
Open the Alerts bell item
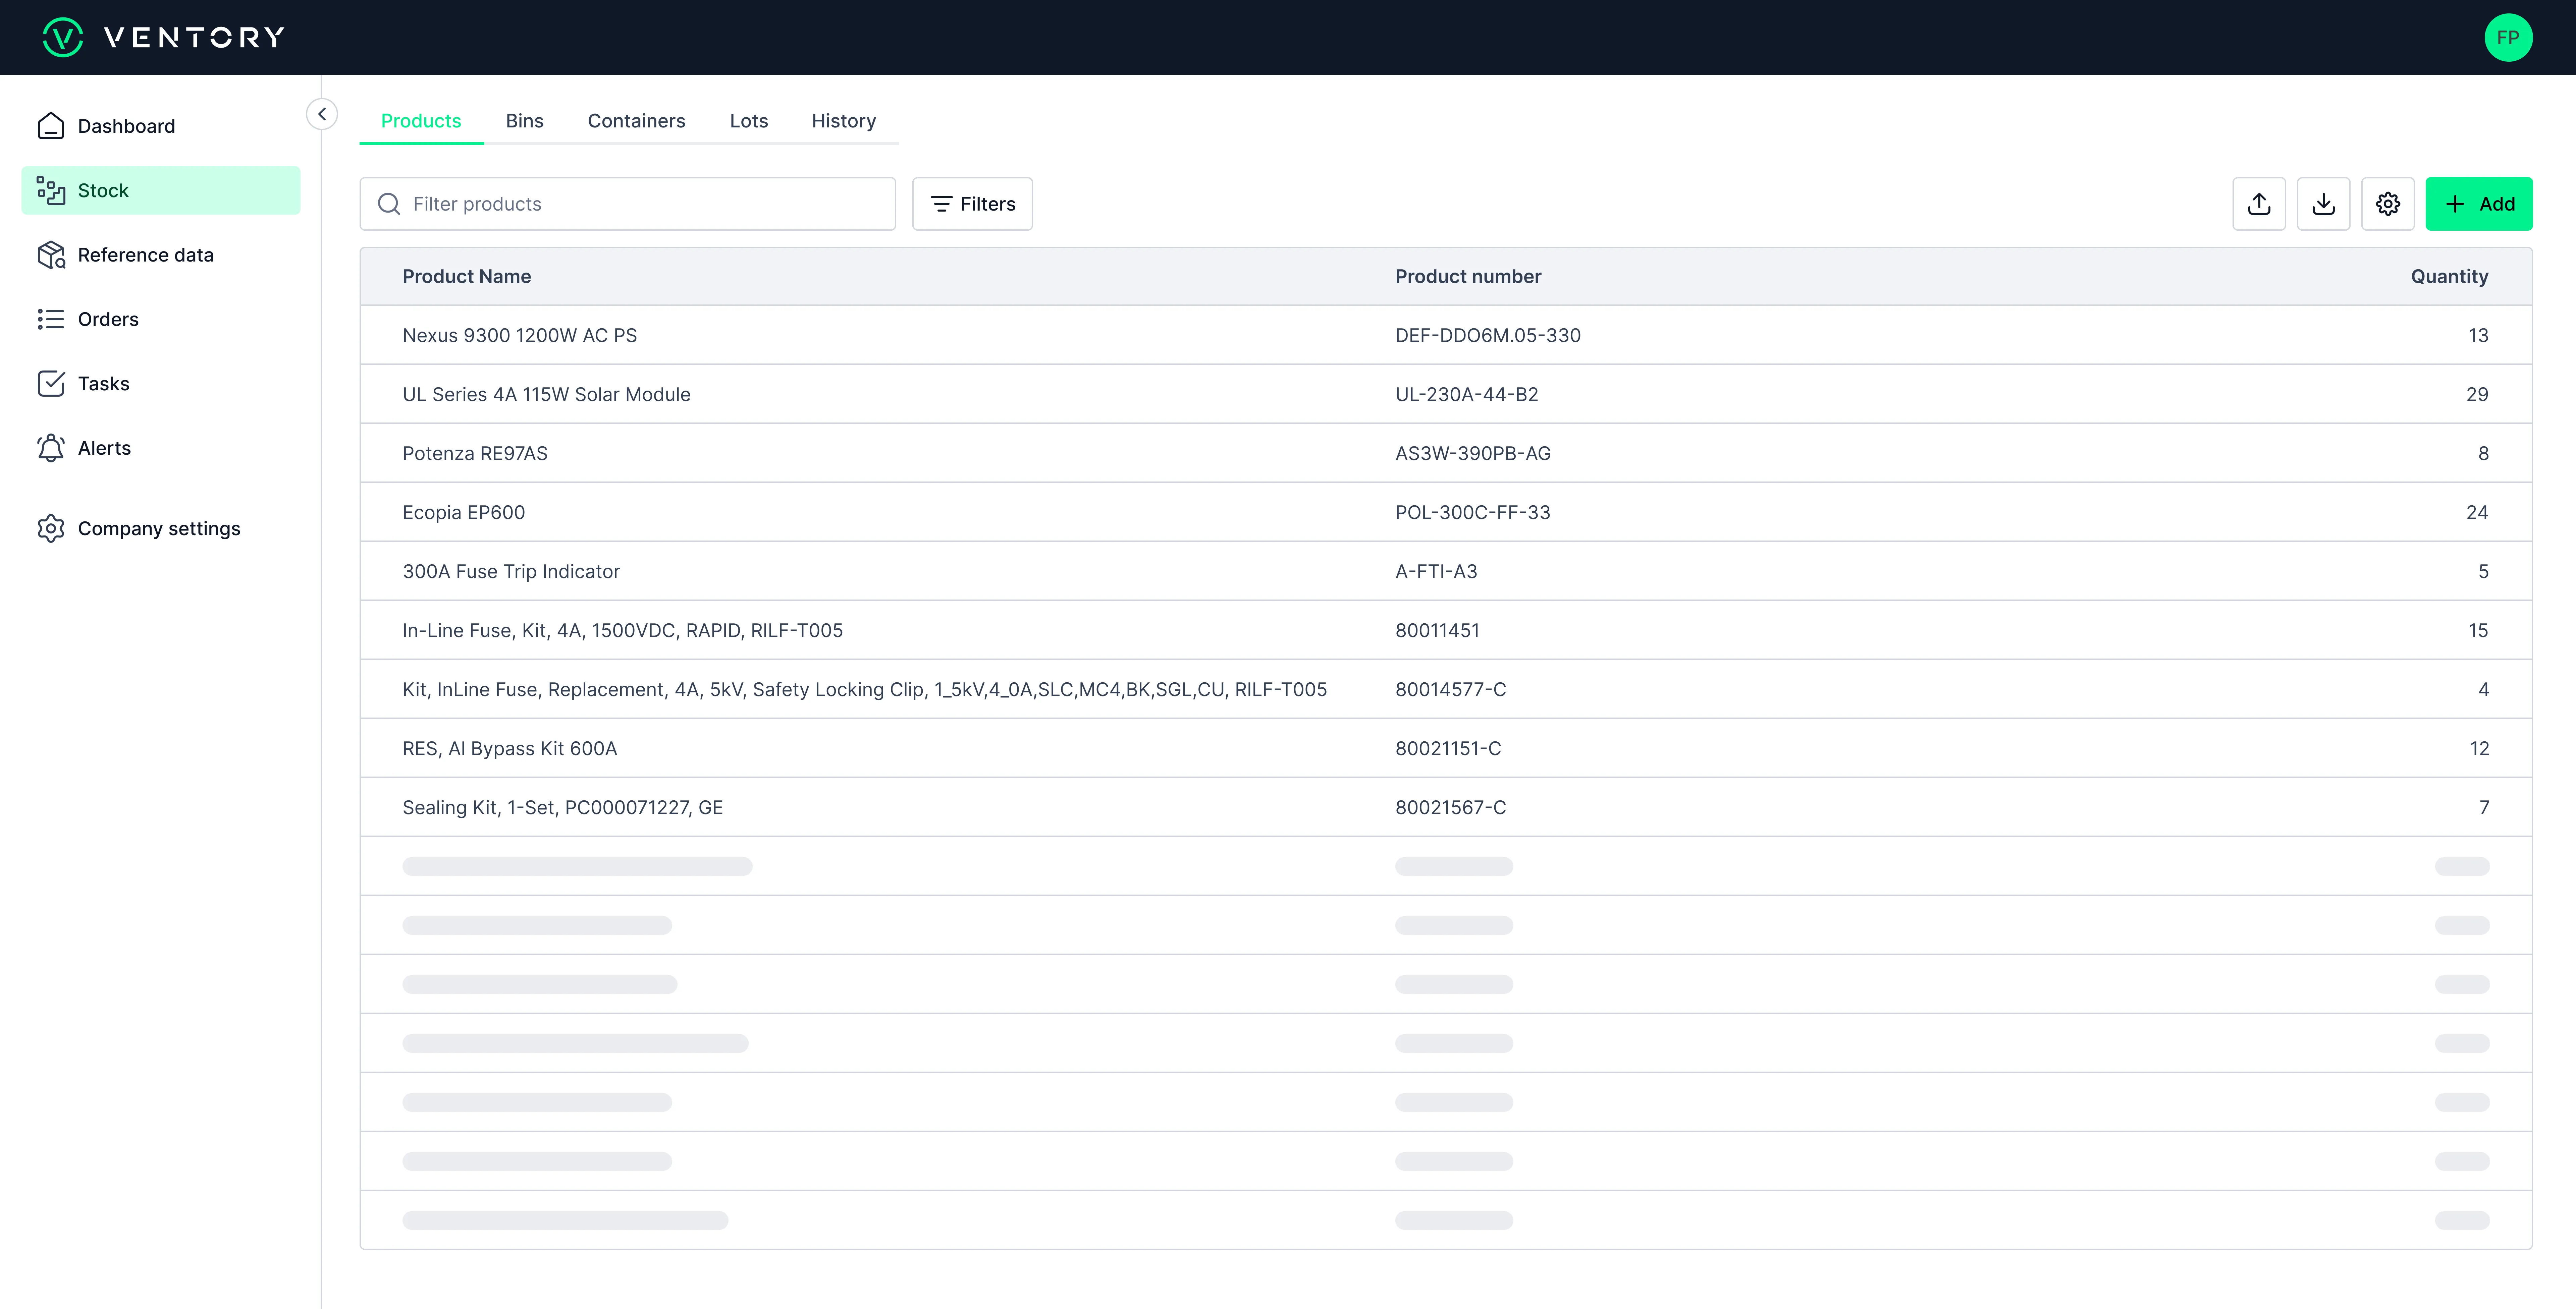click(x=104, y=448)
